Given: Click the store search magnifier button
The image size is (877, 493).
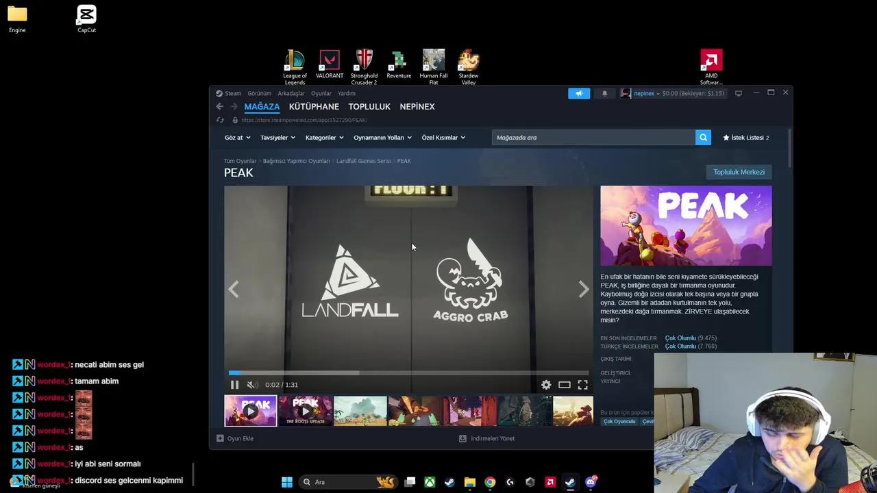Looking at the screenshot, I should (x=703, y=138).
